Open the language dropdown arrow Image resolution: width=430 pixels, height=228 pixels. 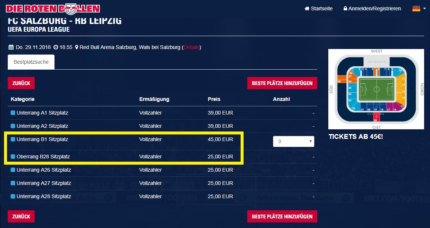point(424,8)
